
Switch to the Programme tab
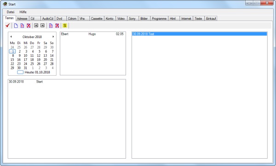pyautogui.click(x=159, y=19)
